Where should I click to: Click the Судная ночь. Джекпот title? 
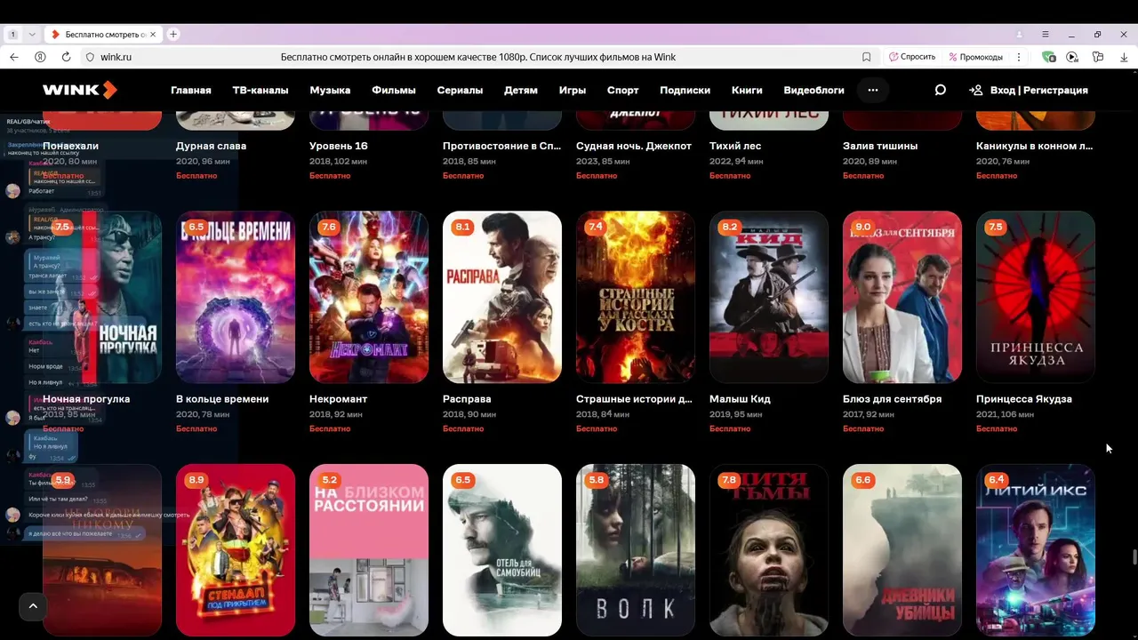(x=634, y=146)
